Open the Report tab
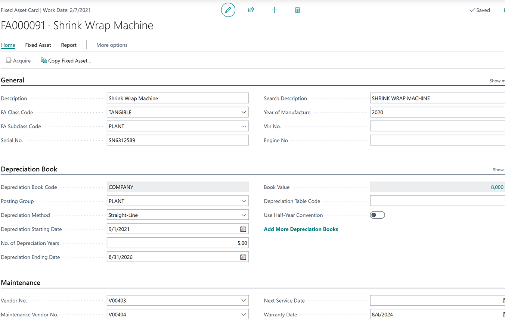The width and height of the screenshot is (505, 319). pos(69,45)
